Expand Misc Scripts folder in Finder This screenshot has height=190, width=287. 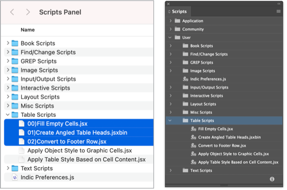point(8,106)
